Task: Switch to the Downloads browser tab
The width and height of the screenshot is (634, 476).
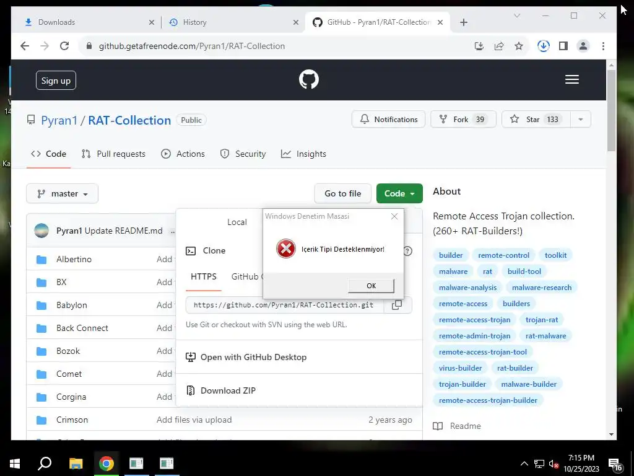Action: point(90,22)
